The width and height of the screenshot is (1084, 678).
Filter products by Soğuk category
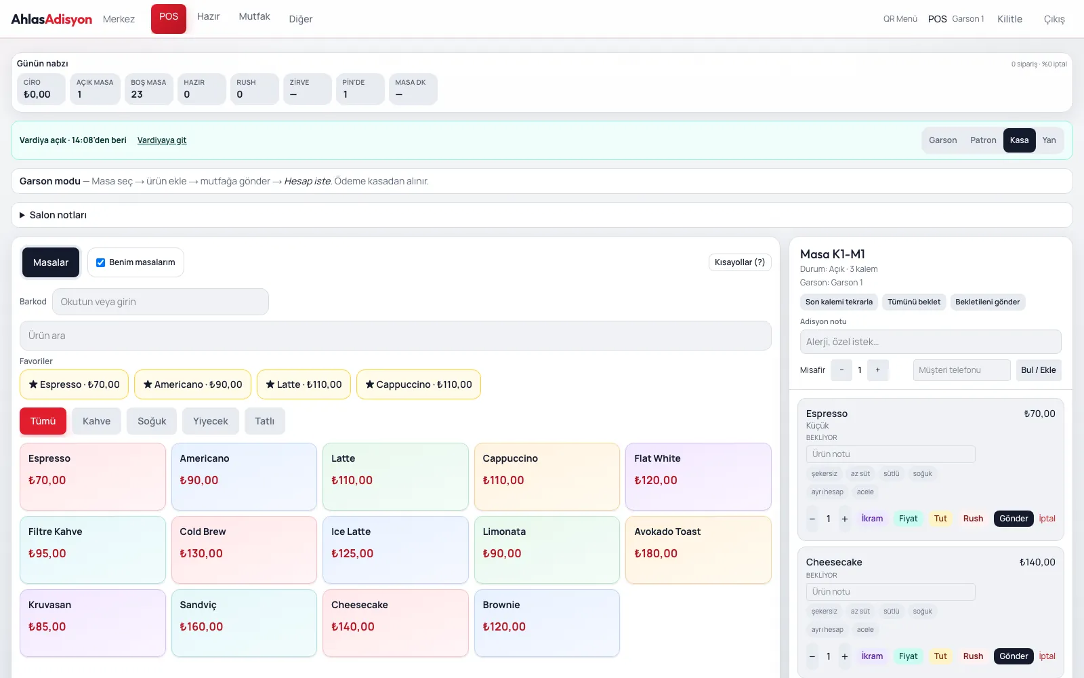point(152,421)
